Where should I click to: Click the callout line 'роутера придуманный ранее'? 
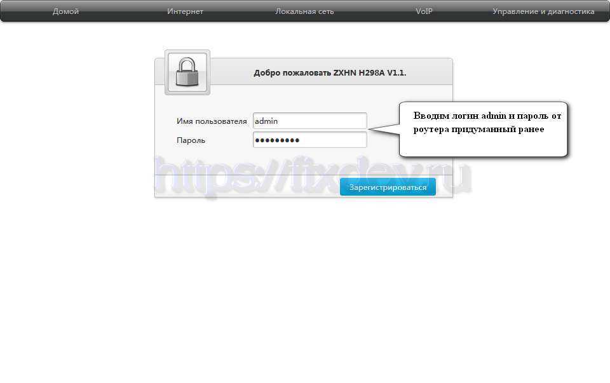point(478,129)
